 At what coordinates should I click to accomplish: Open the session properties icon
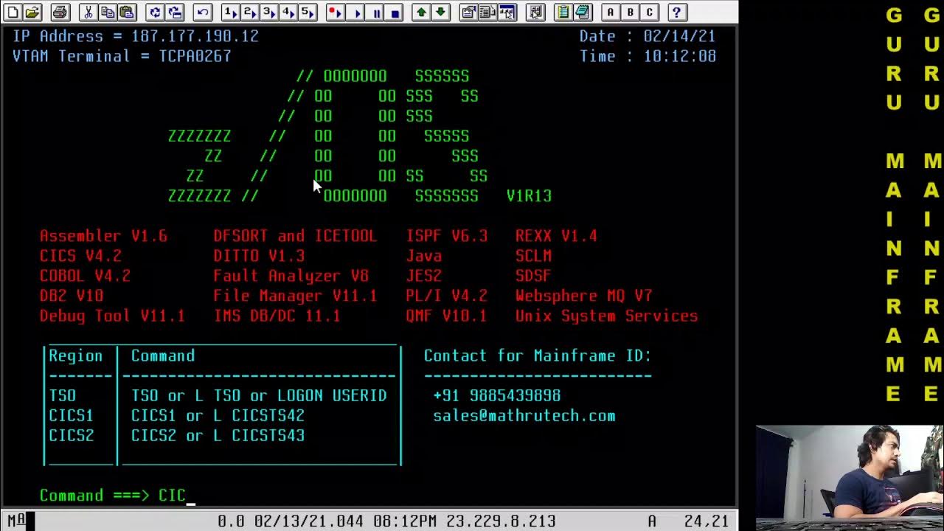click(468, 12)
